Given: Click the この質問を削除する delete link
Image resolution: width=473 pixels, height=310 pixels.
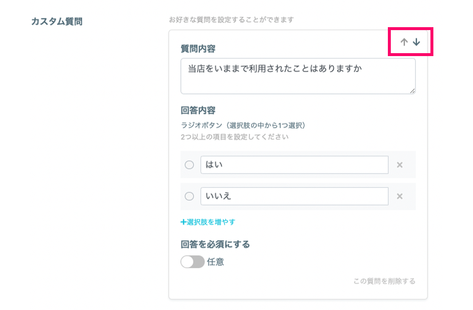Looking at the screenshot, I should click(384, 281).
